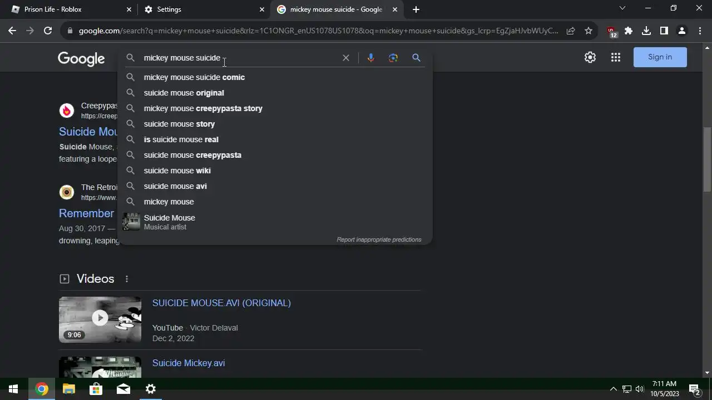
Task: Open the Chrome profile icon
Action: (x=682, y=31)
